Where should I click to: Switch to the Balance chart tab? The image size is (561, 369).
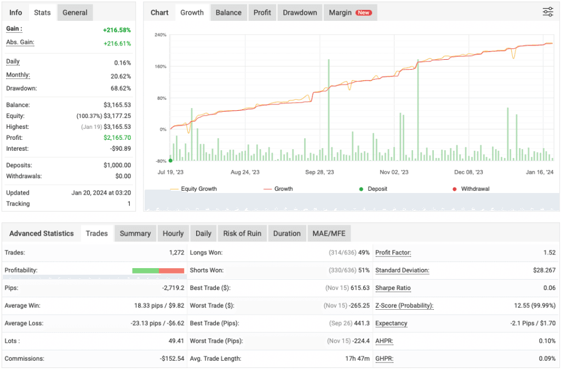tap(228, 13)
